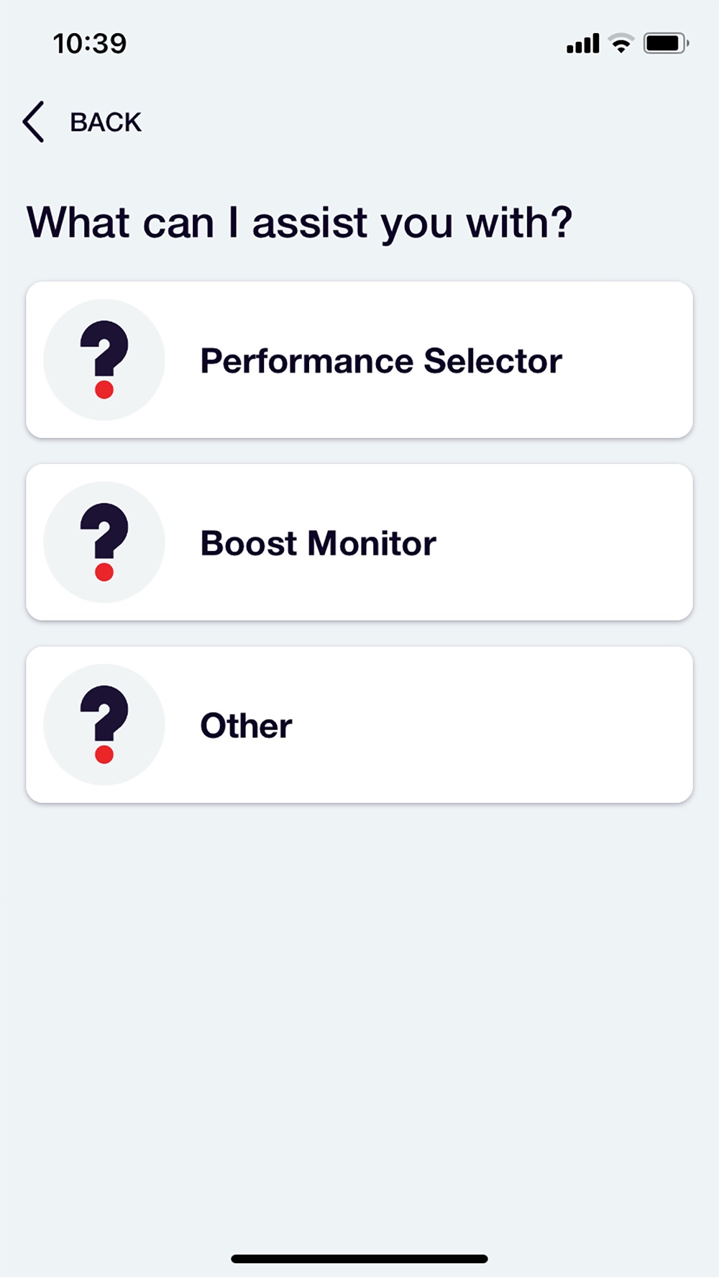Select the question mark icon beside Other
The width and height of the screenshot is (719, 1279).
tap(104, 724)
